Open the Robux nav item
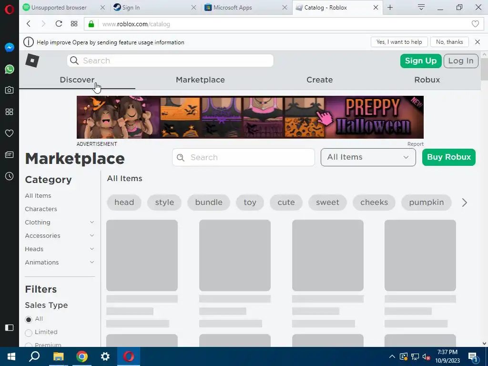Image resolution: width=488 pixels, height=366 pixels. [427, 80]
